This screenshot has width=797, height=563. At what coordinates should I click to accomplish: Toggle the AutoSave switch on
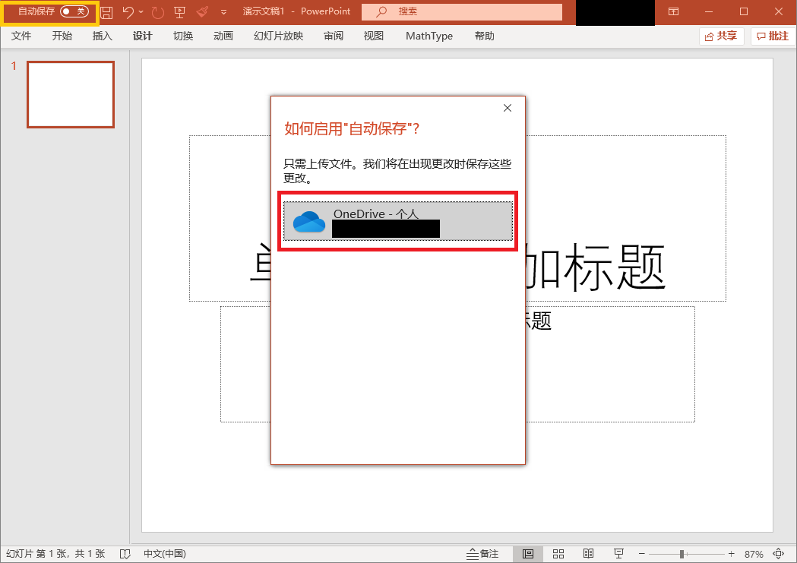pyautogui.click(x=74, y=11)
